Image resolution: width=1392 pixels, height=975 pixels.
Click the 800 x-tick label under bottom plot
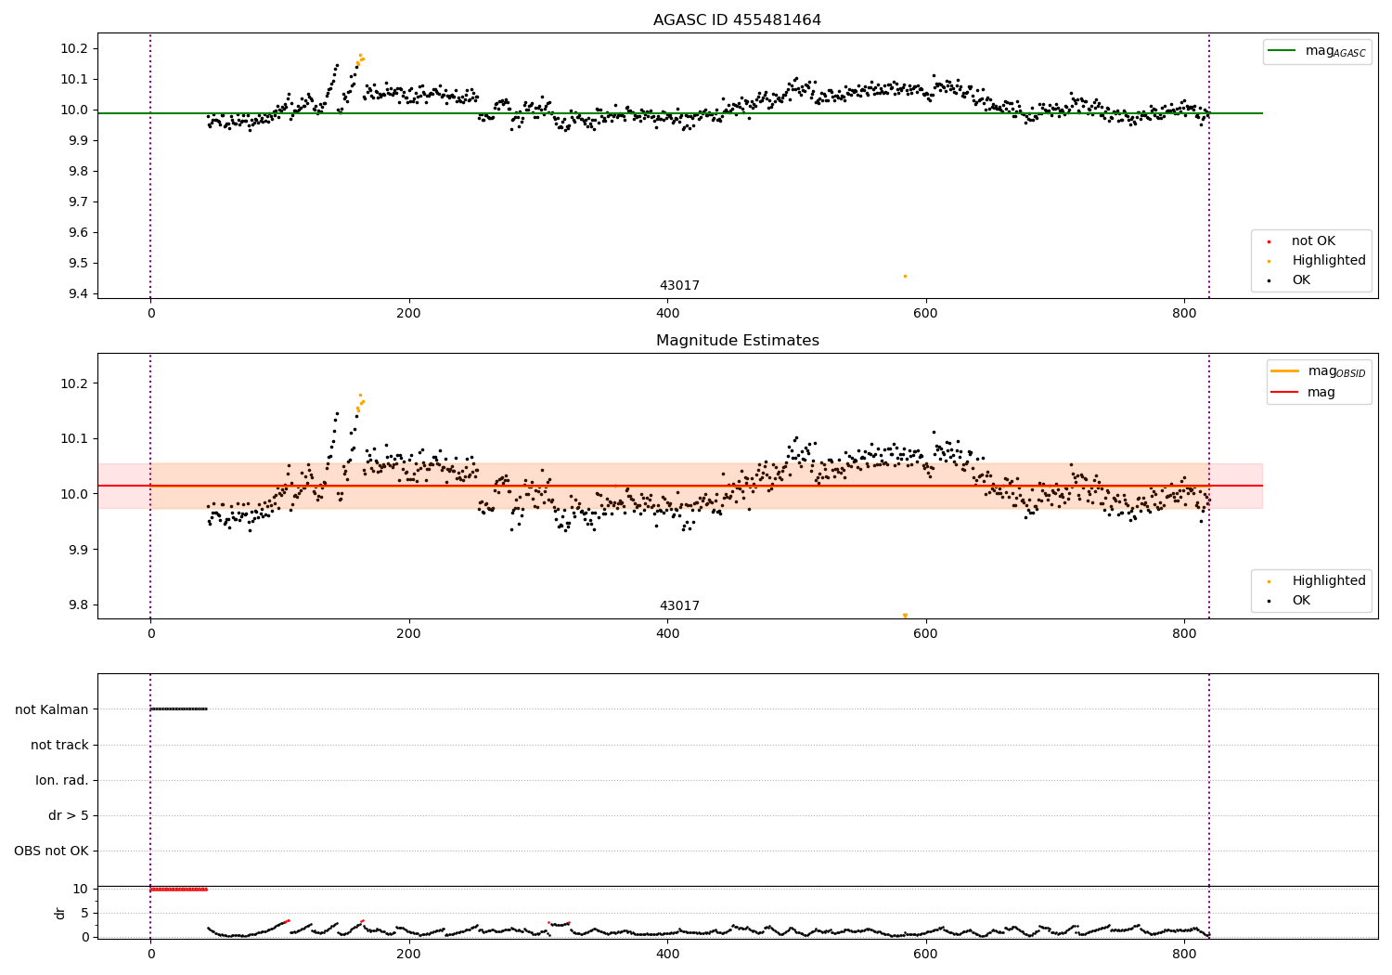(1184, 954)
